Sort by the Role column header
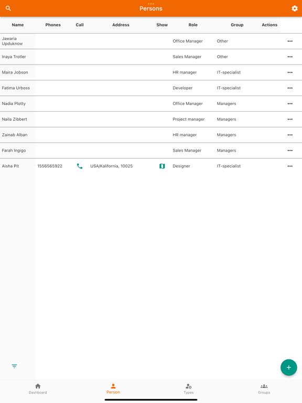 coord(193,25)
